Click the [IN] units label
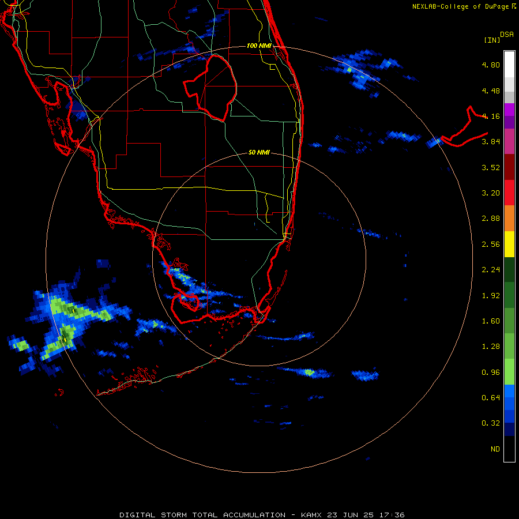 click(x=492, y=40)
